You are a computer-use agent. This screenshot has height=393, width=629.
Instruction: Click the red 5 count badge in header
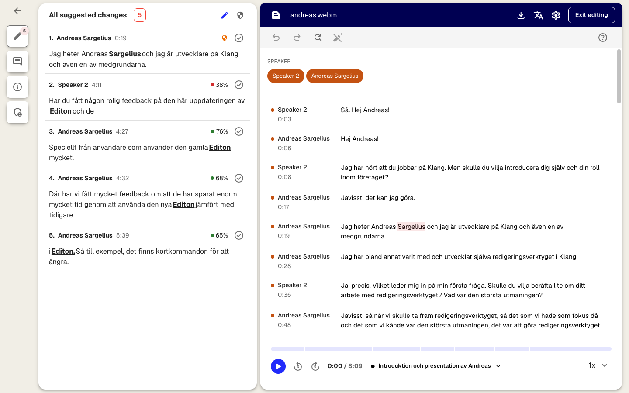(x=140, y=15)
